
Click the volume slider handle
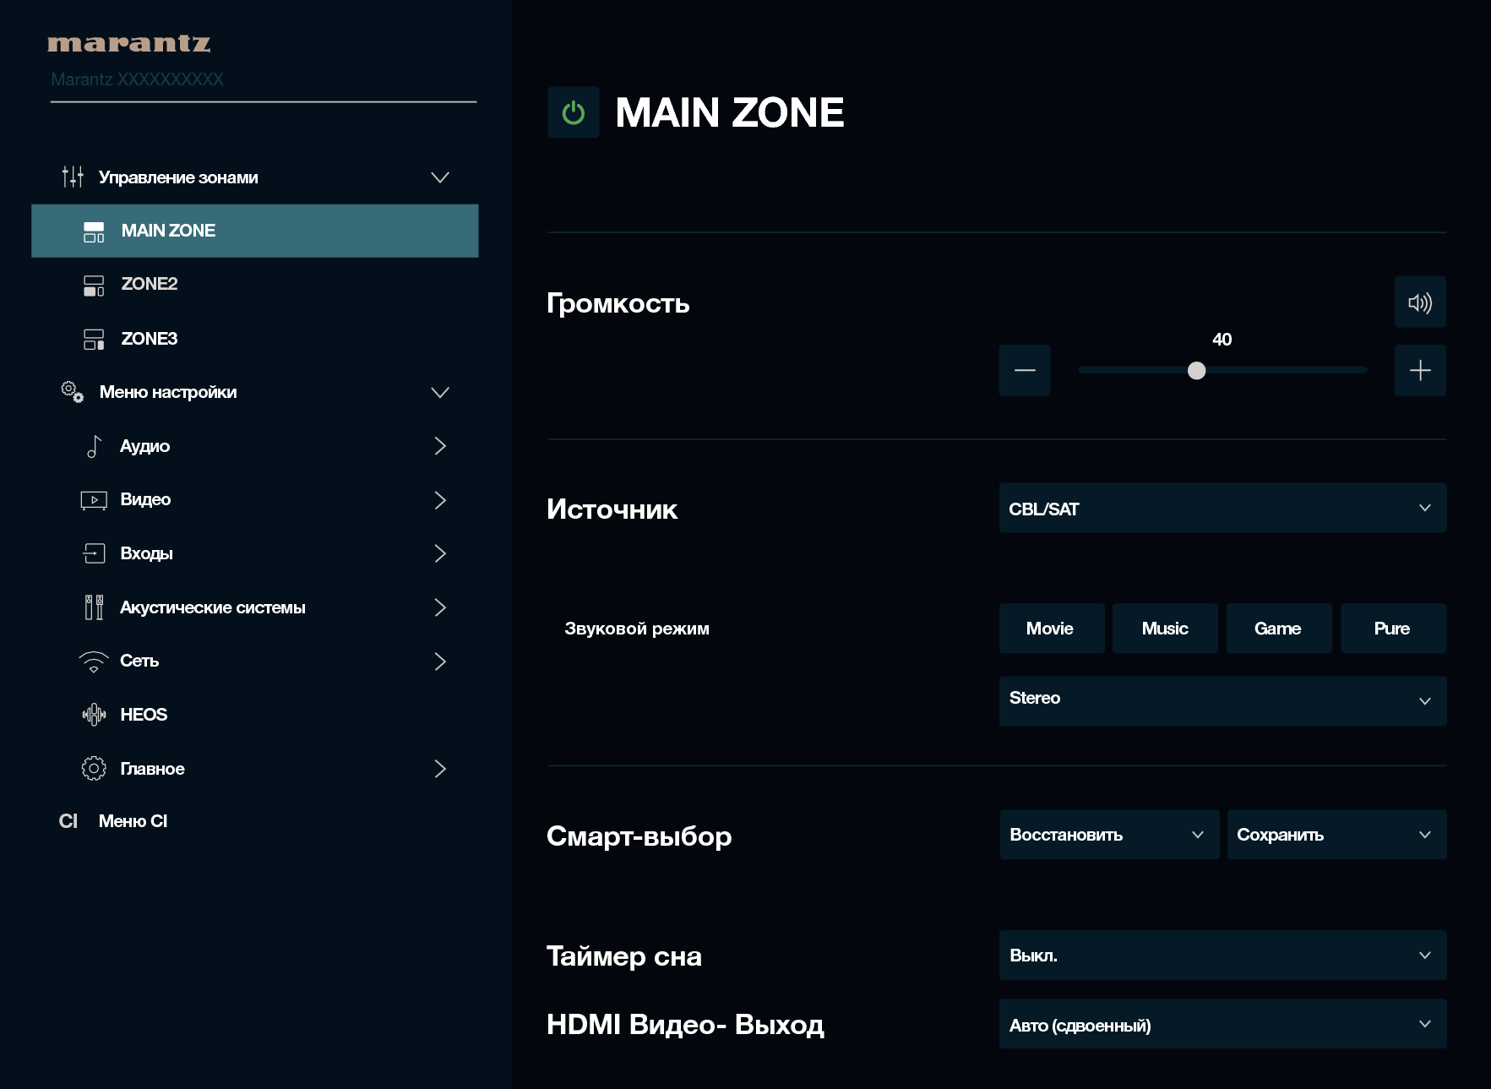[x=1196, y=370]
